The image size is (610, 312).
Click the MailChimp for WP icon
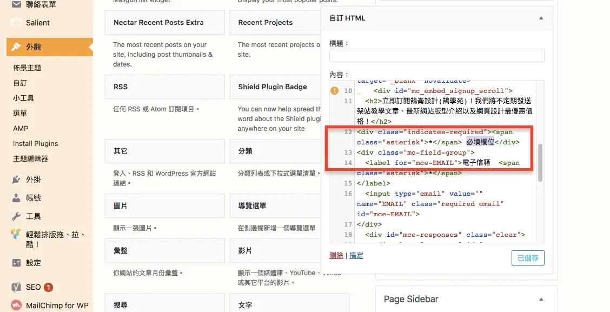click(x=16, y=305)
